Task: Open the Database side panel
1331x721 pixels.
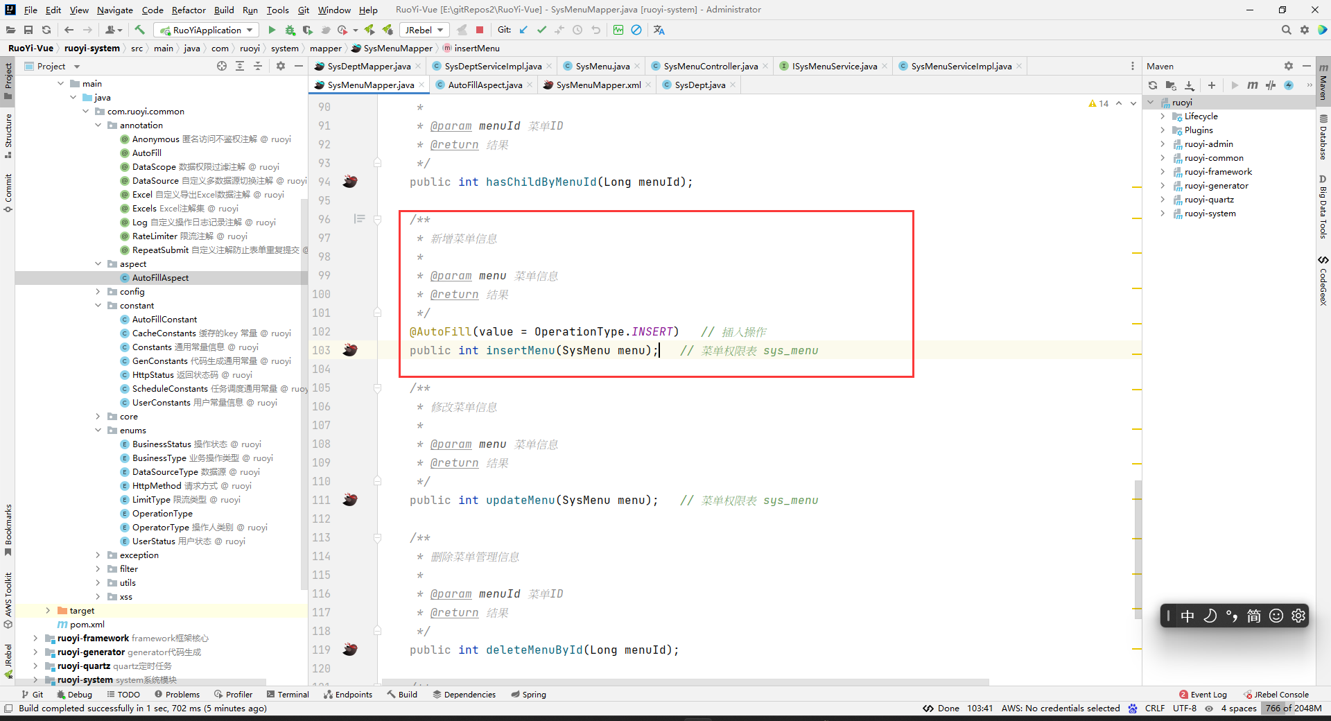Action: 1323,137
